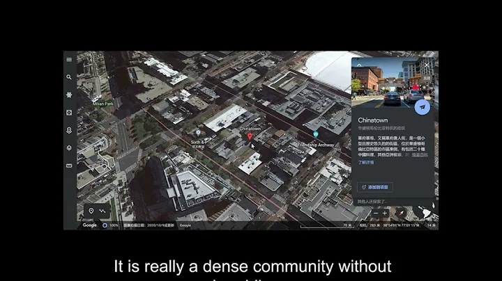Image resolution: width=502 pixels, height=281 pixels.
Task: Click the 100% loading indicator circle
Action: click(105, 225)
